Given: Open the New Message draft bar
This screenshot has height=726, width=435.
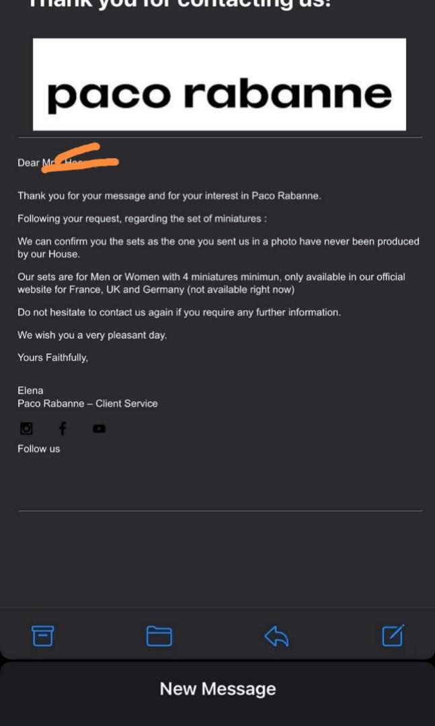Looking at the screenshot, I should (218, 689).
